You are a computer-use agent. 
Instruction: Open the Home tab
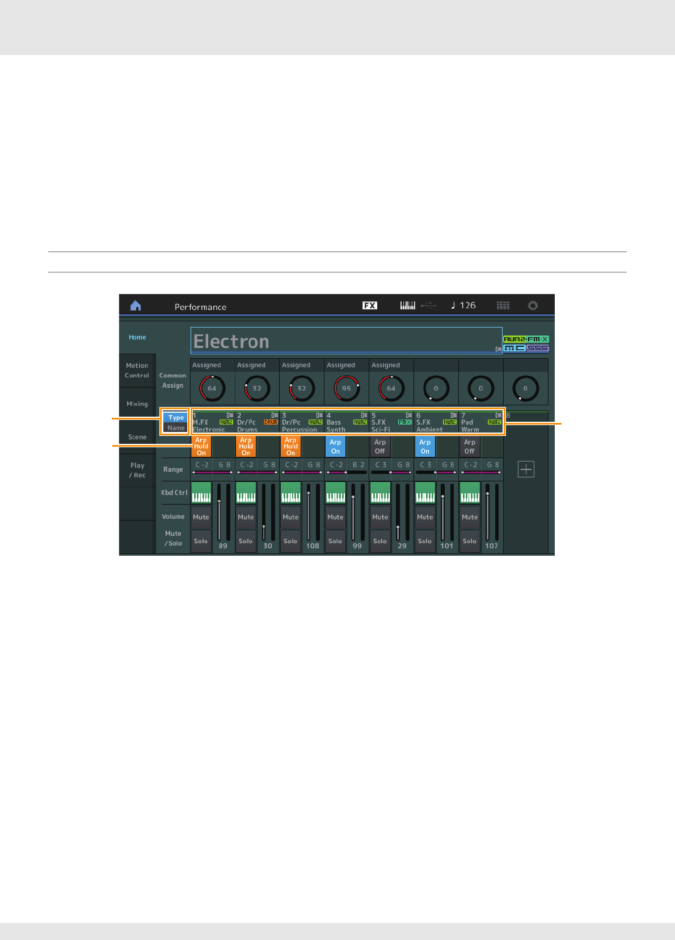(x=137, y=337)
